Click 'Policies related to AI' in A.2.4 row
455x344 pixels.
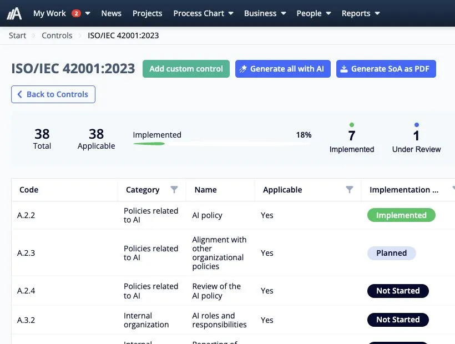click(x=150, y=291)
